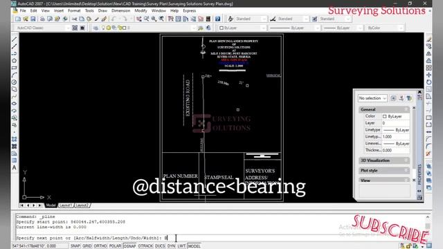Toggle POLAR tracking in status bar
This screenshot has width=443, height=249.
(115, 246)
